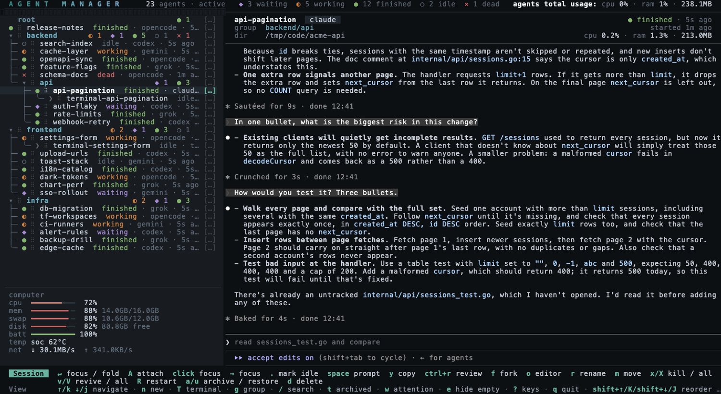
Task: Collapse the frontend group
Action: coord(11,130)
